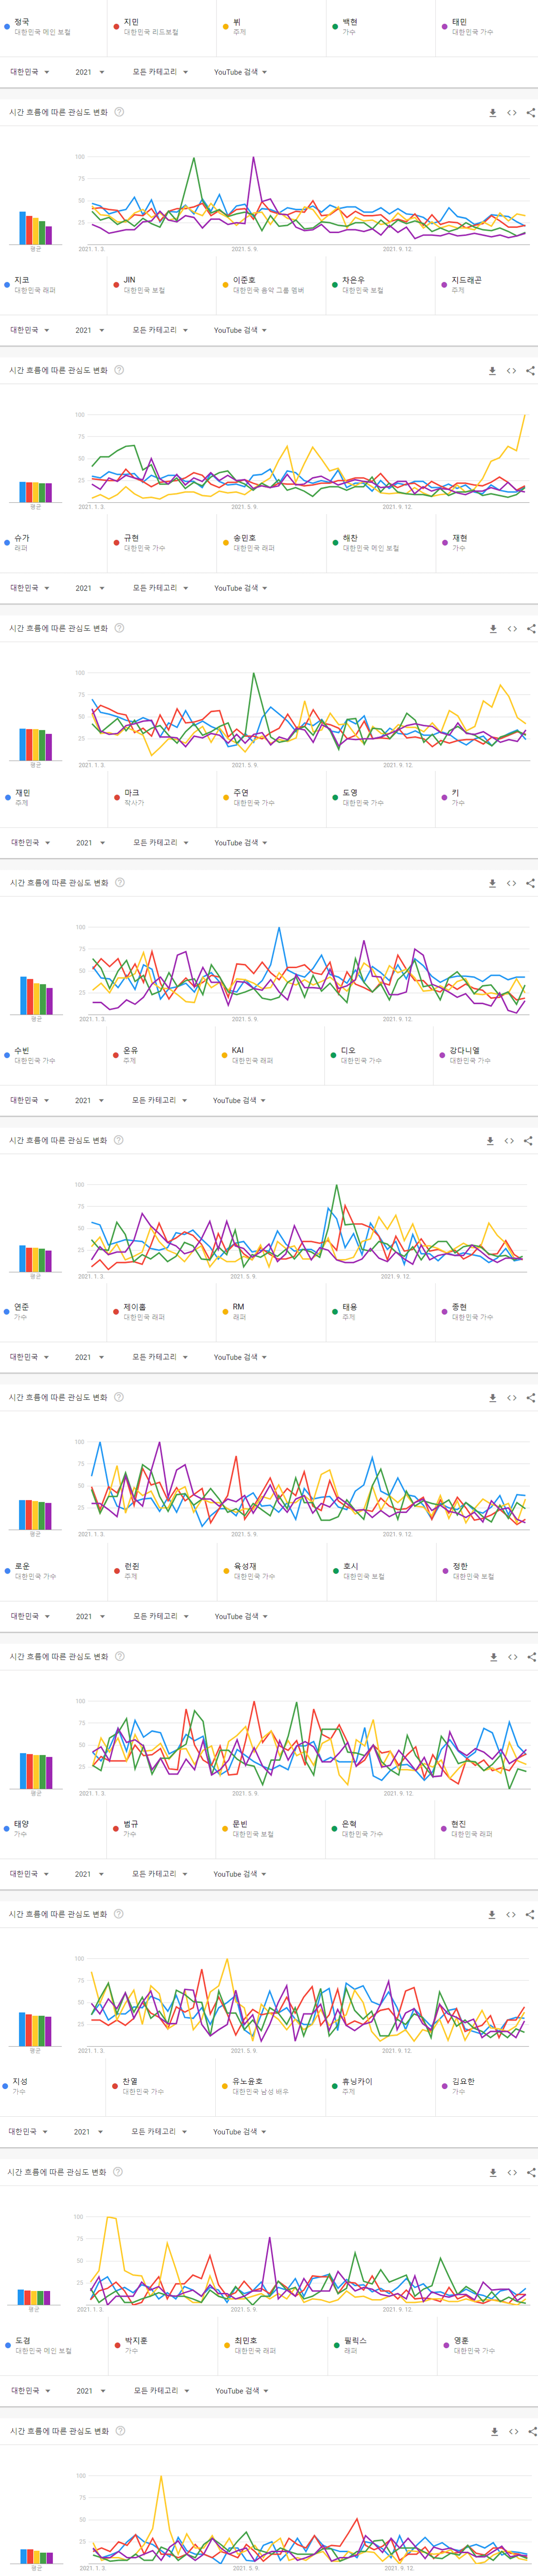This screenshot has width=538, height=2576.
Task: Open 모든 카테고리 dropdown under 지코 row
Action: pos(160,330)
